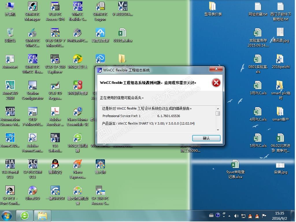296x222 pixels.
Task: Select the 9yue来电登记表.xlsx file
Action: pyautogui.click(x=235, y=169)
